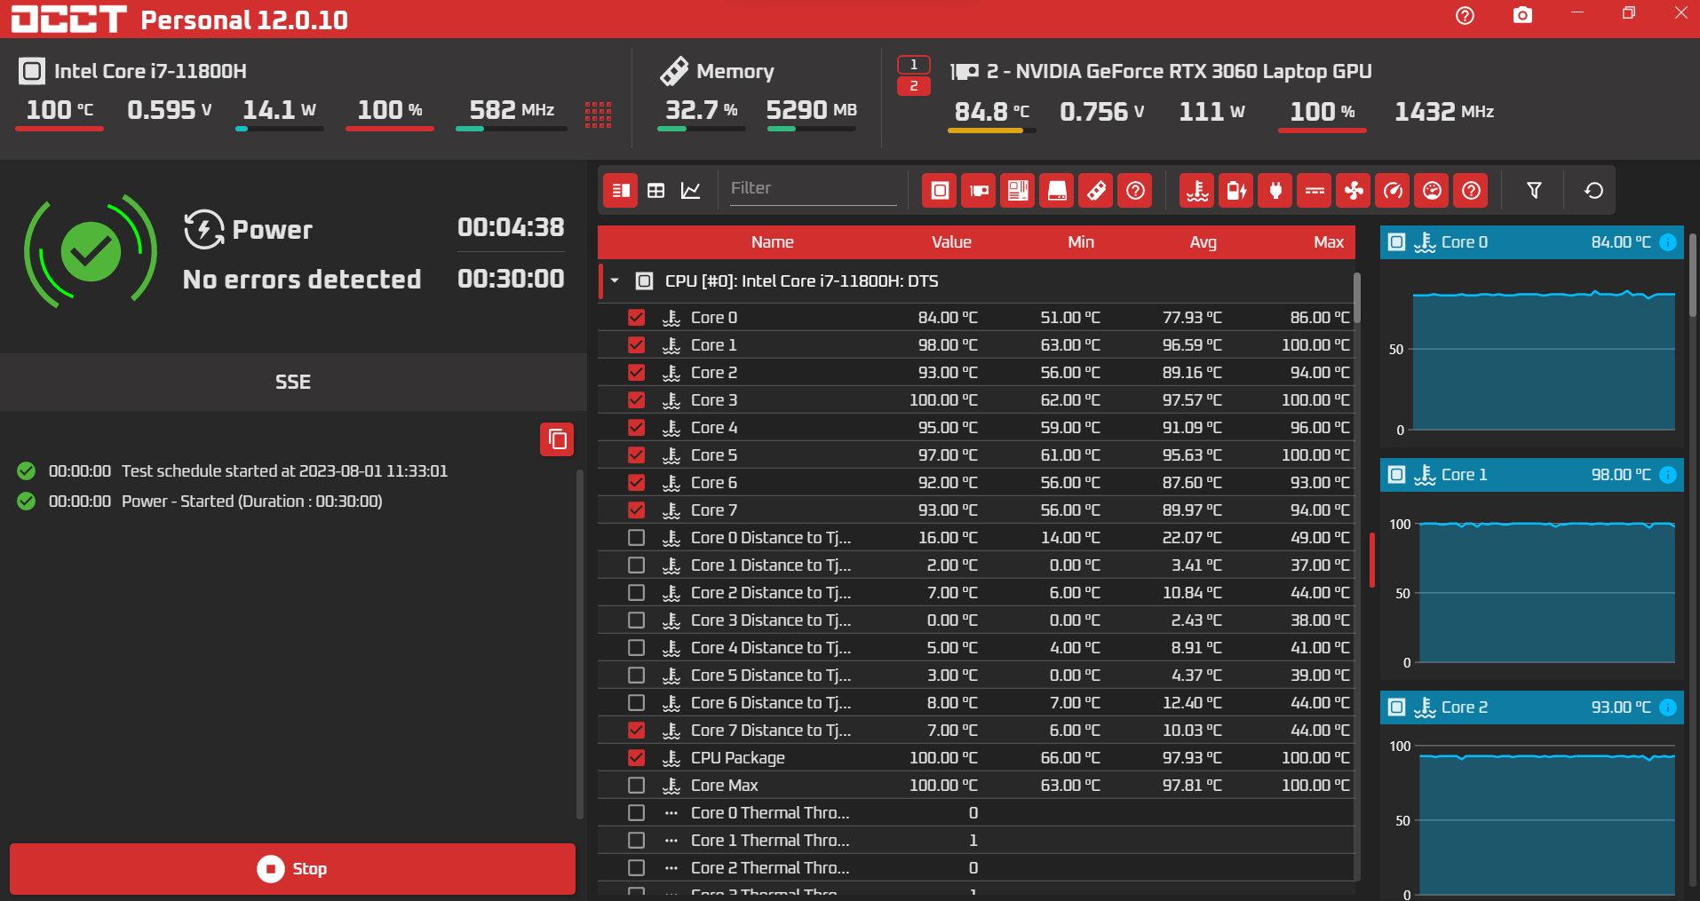This screenshot has height=901, width=1700.
Task: Sort by the Avg column header
Action: tap(1204, 242)
